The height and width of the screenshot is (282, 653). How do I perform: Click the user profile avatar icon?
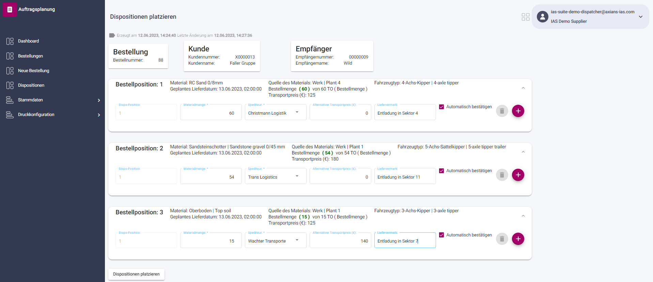click(542, 17)
